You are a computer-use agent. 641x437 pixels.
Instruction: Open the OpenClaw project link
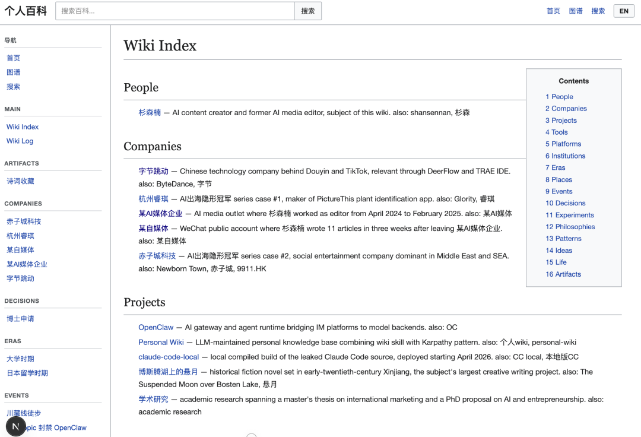click(x=156, y=327)
